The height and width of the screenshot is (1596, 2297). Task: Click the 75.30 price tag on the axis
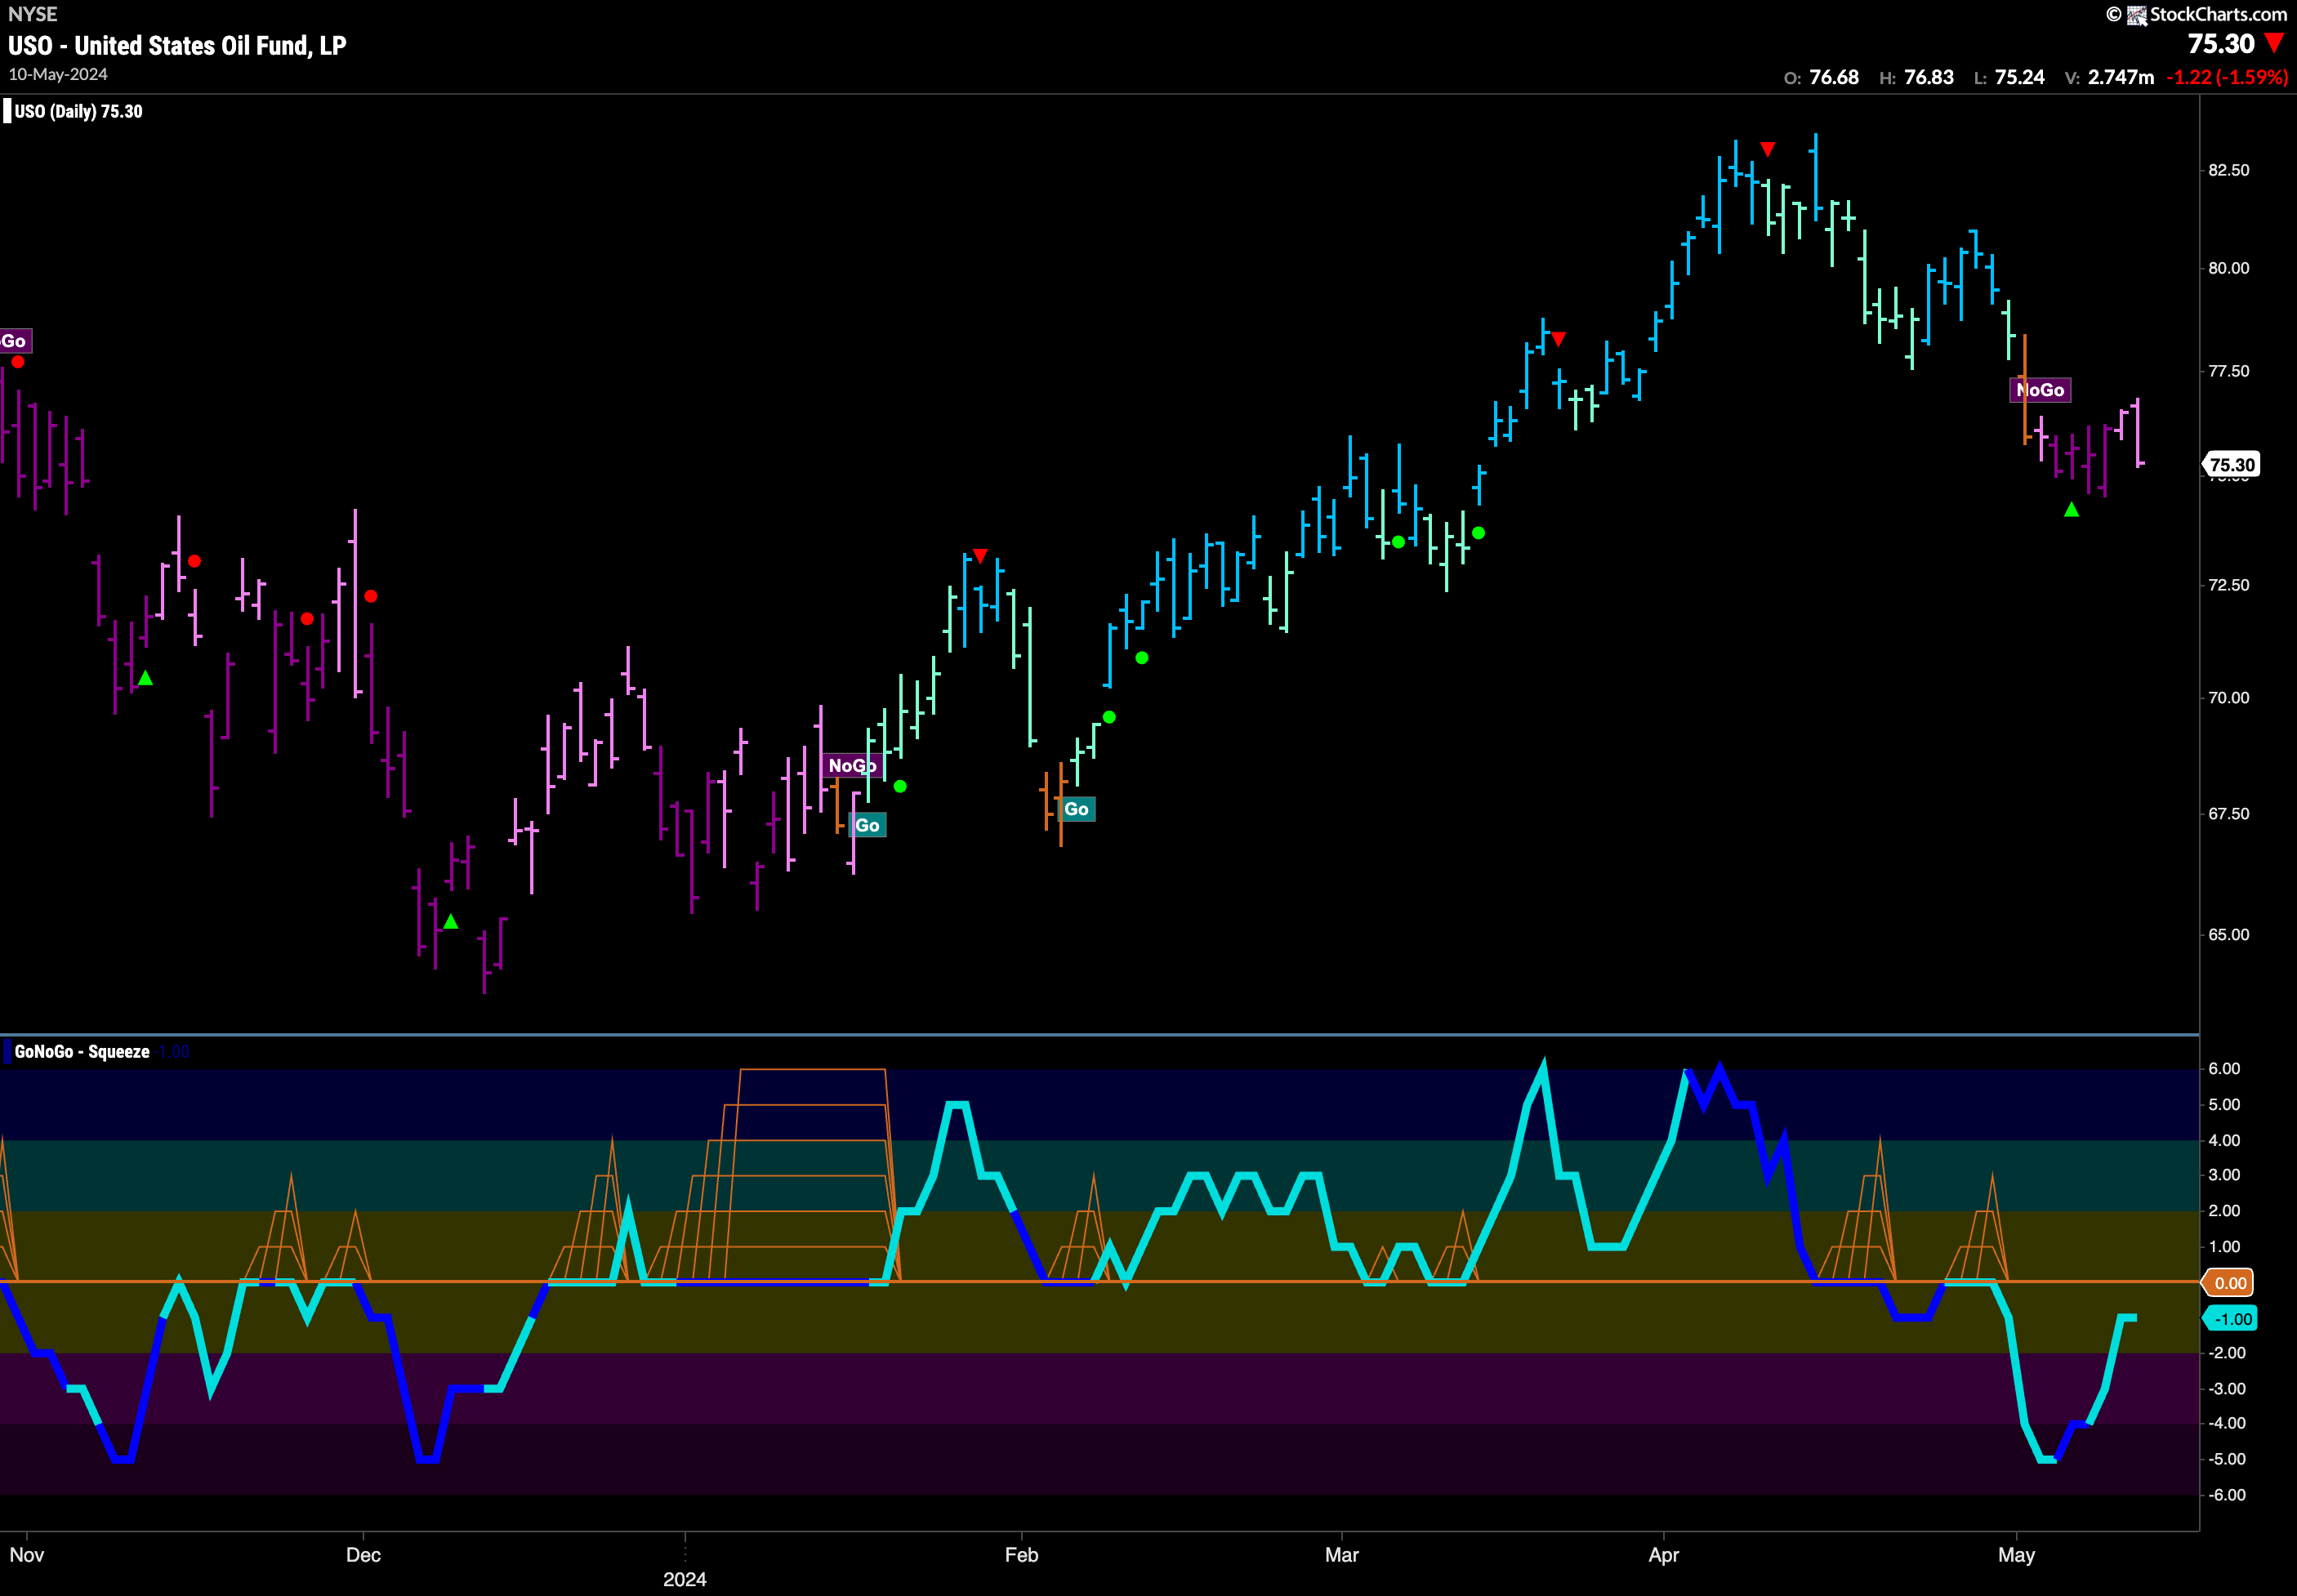coord(2231,464)
